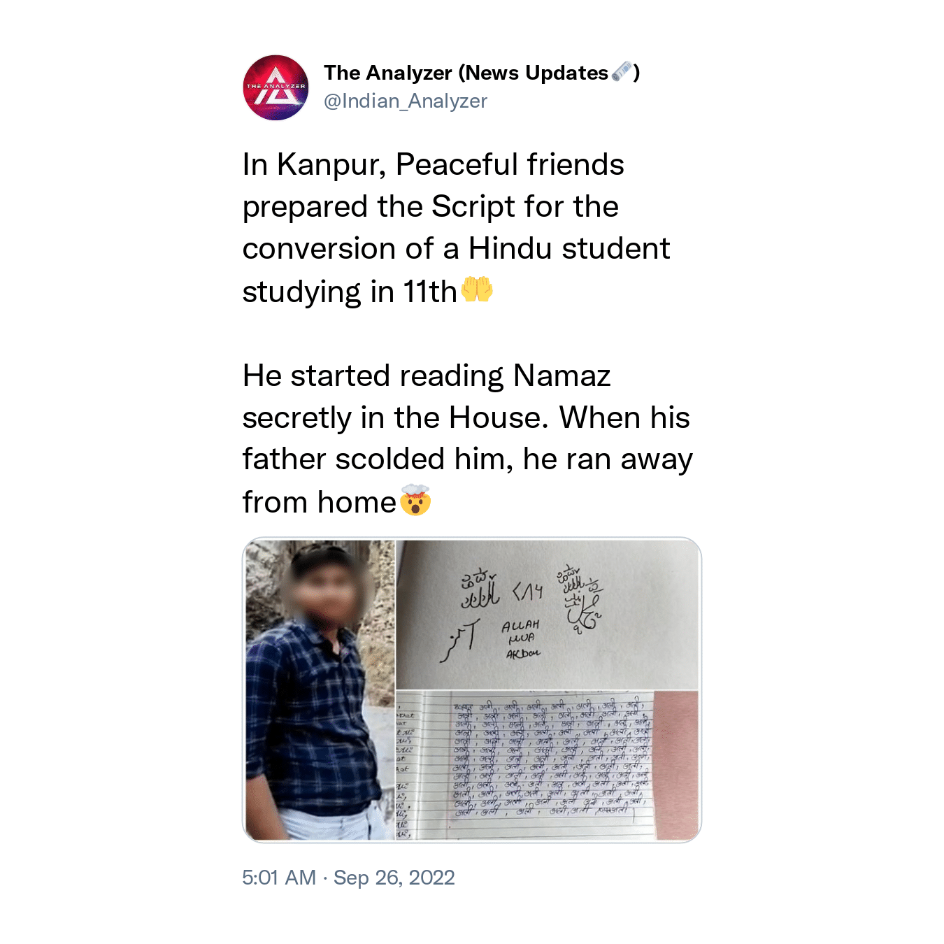
Task: Click the newspaper emoji beside News Updates
Action: [622, 71]
